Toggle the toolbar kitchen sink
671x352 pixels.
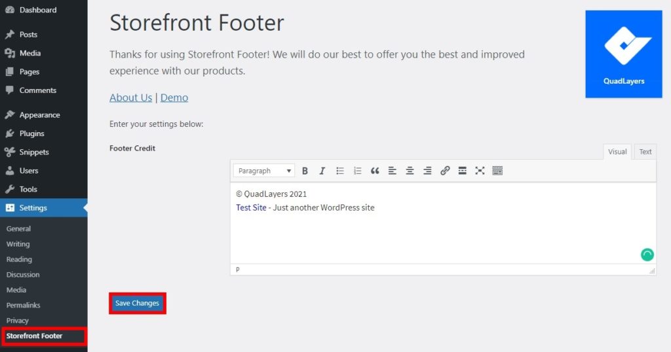coord(497,171)
